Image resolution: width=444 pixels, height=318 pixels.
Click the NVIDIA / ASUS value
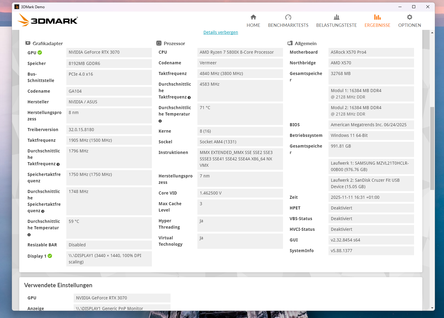(x=109, y=102)
